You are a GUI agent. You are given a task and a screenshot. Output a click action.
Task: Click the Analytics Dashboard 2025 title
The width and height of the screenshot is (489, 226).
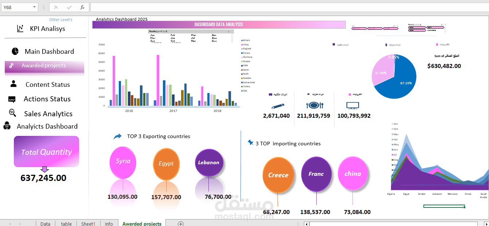[122, 19]
